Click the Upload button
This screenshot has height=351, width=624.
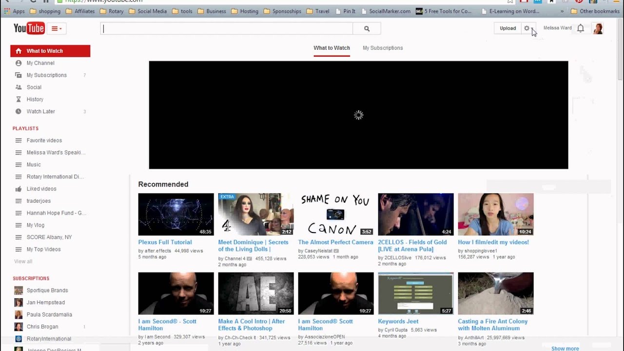click(x=507, y=28)
